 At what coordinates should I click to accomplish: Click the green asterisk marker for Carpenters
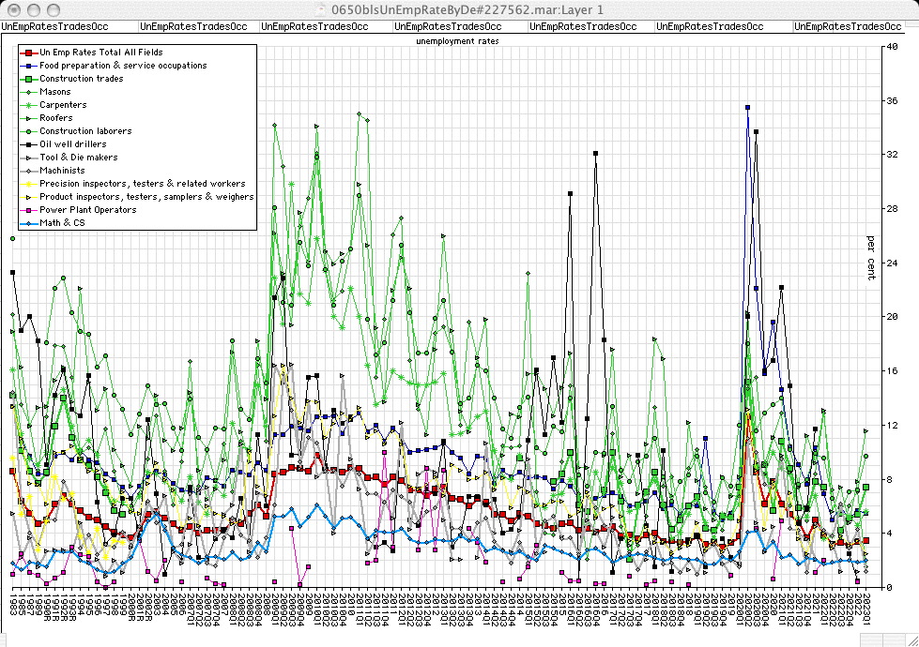pos(30,105)
